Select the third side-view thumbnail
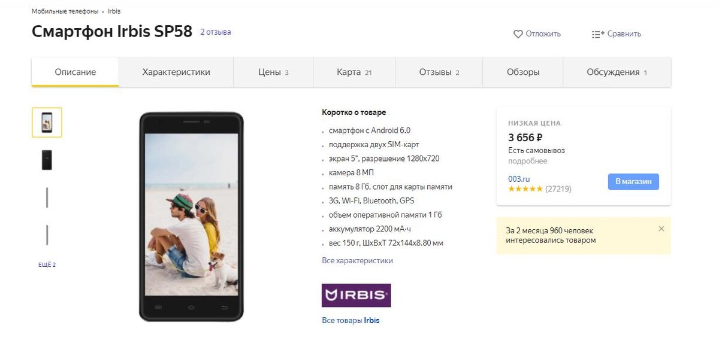 [x=47, y=197]
